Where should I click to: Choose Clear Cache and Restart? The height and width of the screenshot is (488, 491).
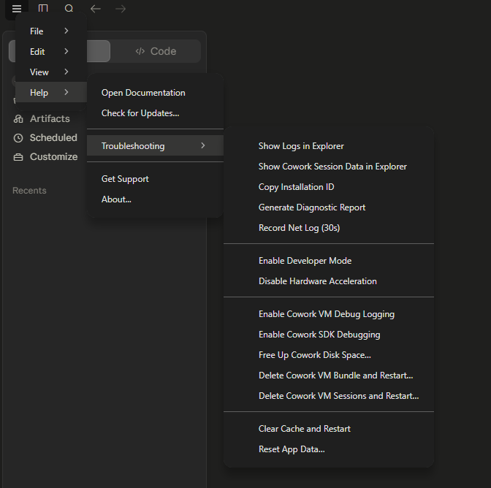click(329, 429)
